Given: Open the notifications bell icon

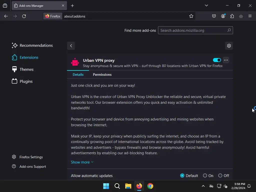Looking at the screenshot, I should [249, 186].
